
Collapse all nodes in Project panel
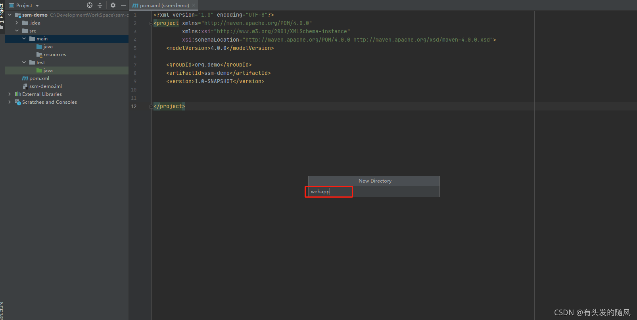[x=100, y=5]
